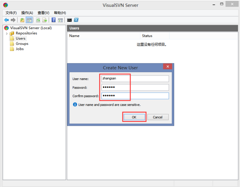The height and width of the screenshot is (187, 240).
Task: Click the 'User name and password are case sensitive.' note
Action: 109,105
